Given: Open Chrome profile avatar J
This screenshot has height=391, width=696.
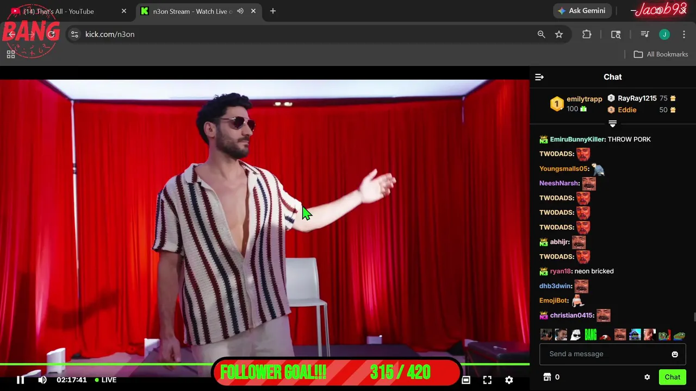Looking at the screenshot, I should 664,34.
